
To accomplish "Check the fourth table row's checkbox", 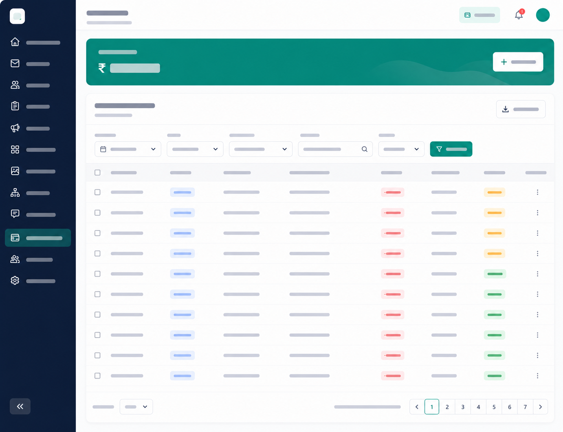I will click(97, 254).
